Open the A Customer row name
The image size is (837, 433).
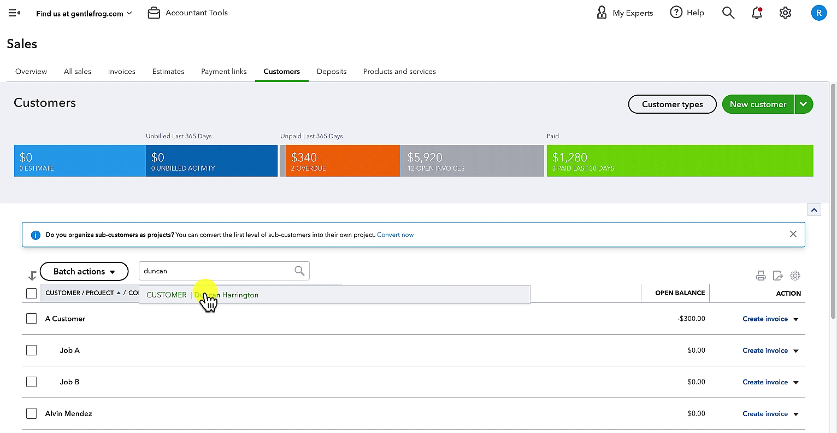pyautogui.click(x=65, y=319)
